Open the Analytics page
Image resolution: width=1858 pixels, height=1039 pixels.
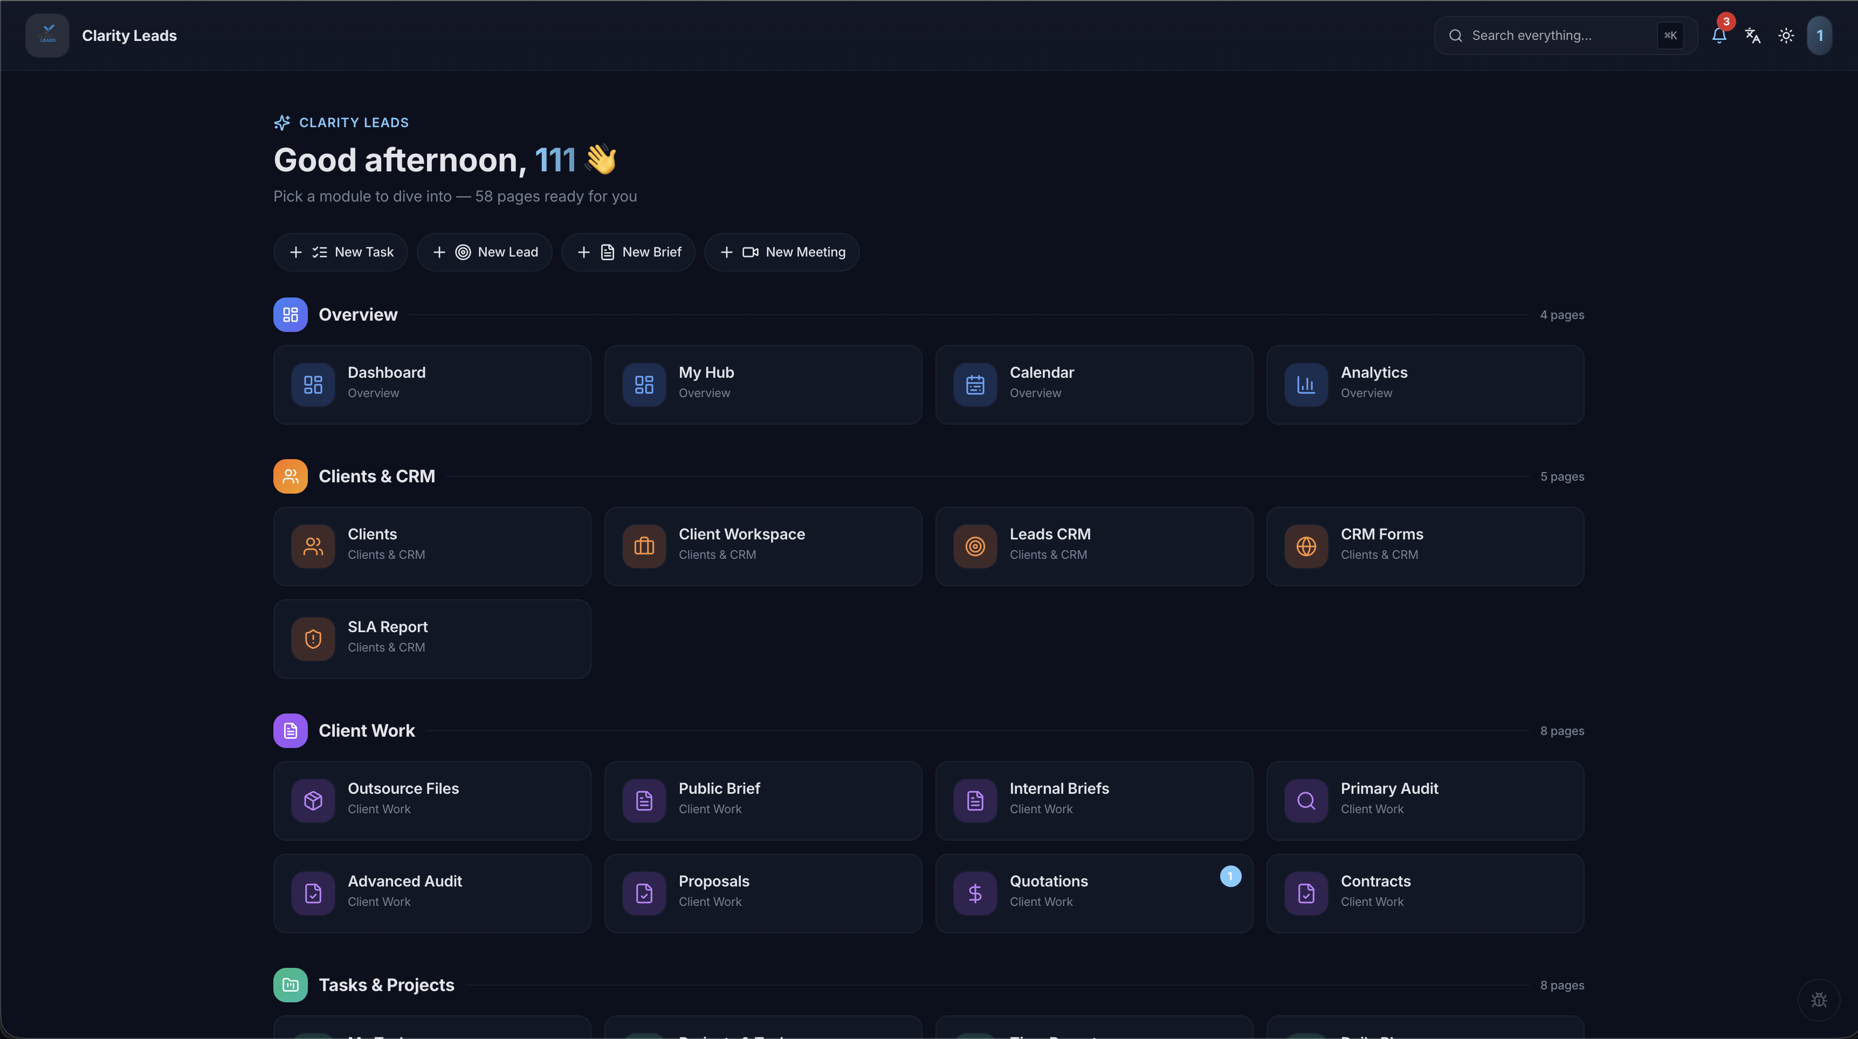tap(1425, 384)
